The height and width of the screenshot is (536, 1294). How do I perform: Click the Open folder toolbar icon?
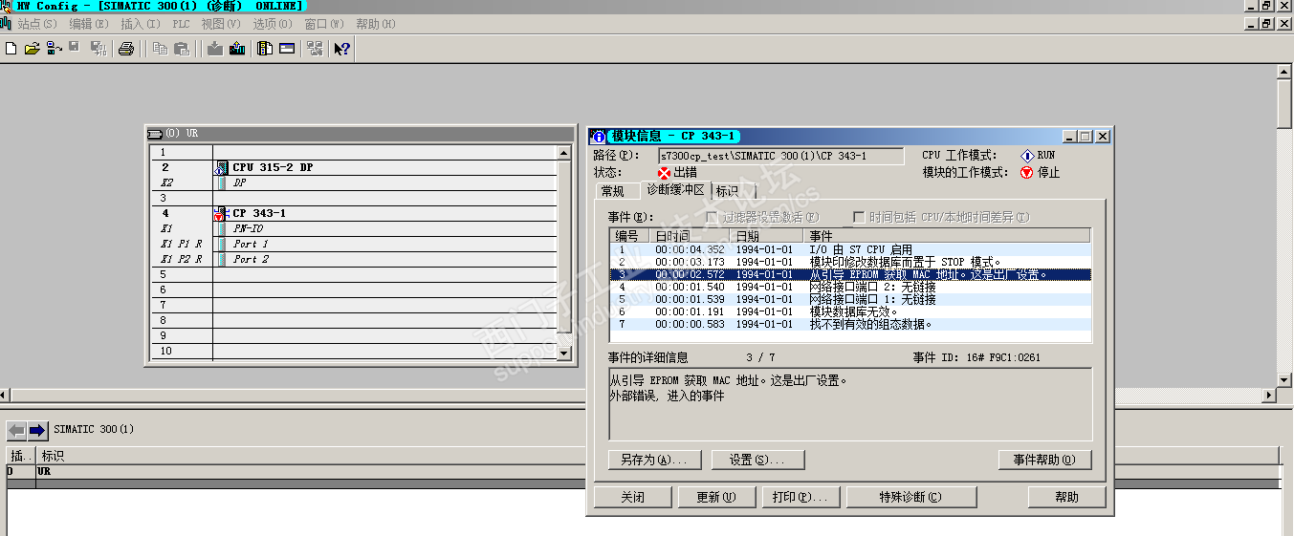33,48
